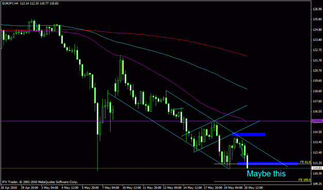Click the 112.40 price scale label

tap(317, 152)
